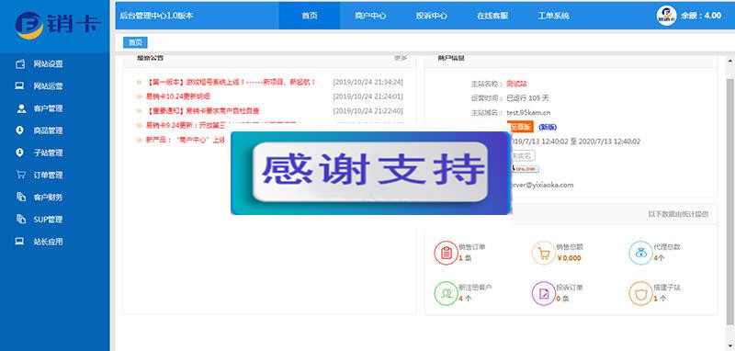Click the orange 销售总额 cart icon

click(543, 253)
